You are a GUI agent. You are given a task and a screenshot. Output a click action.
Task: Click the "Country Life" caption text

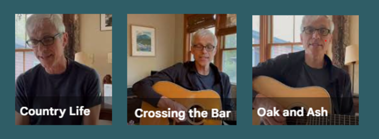click(x=55, y=111)
